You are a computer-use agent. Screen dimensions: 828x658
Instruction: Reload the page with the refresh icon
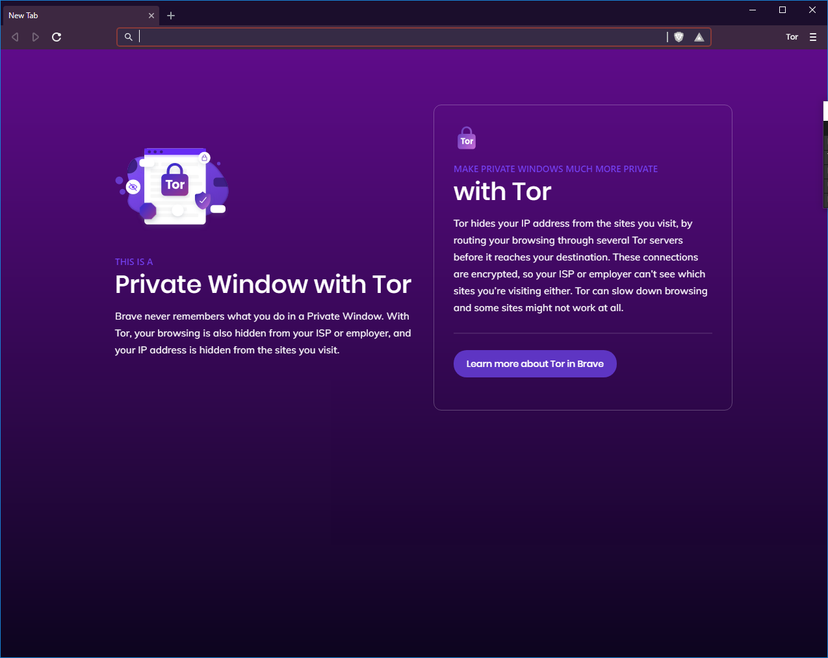coord(57,37)
